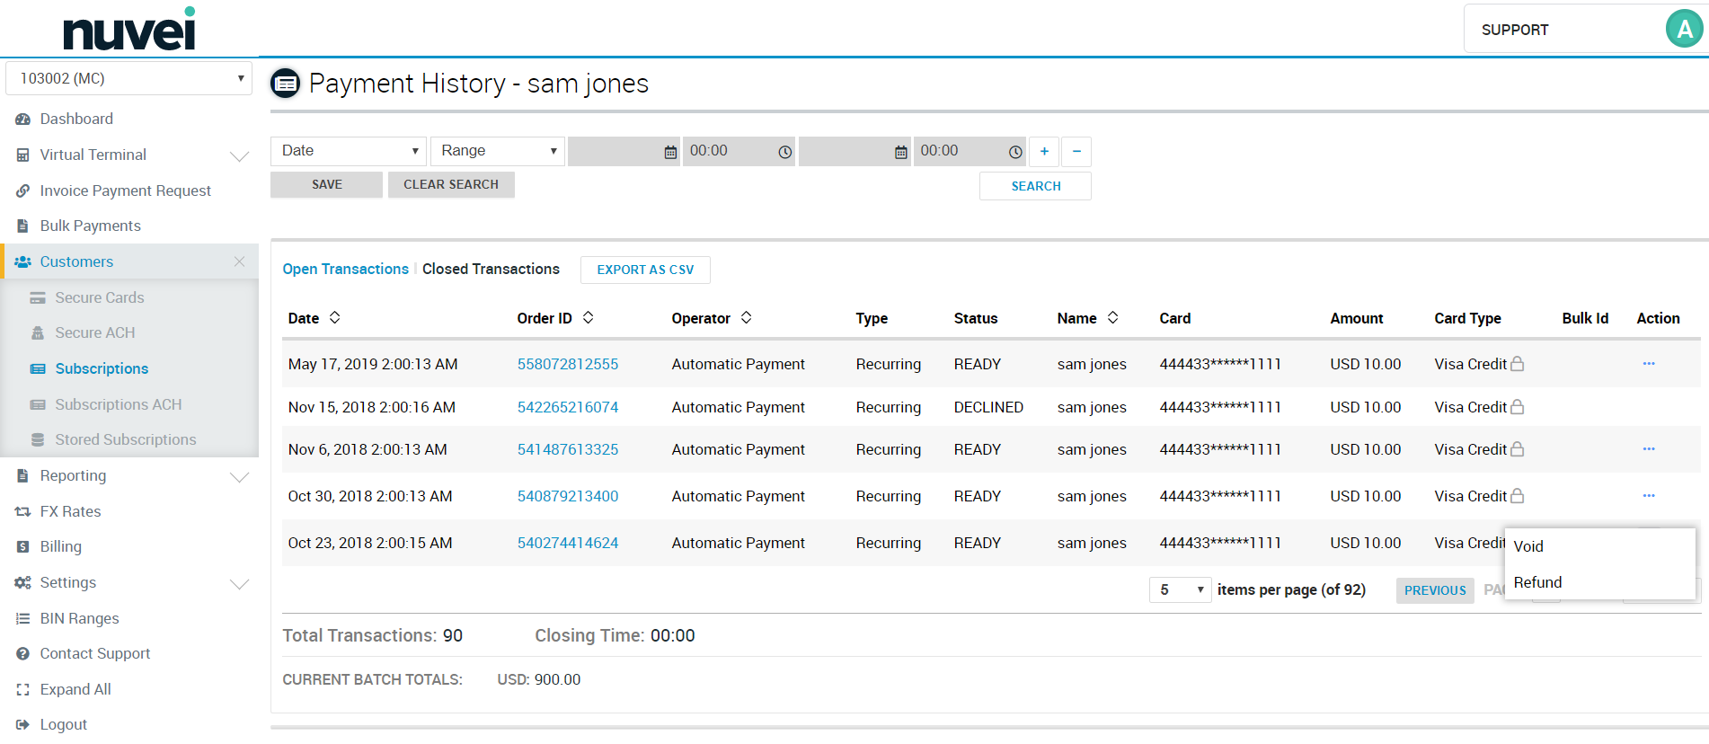Click the clock icon in second time field
This screenshot has width=1709, height=744.
[1015, 152]
